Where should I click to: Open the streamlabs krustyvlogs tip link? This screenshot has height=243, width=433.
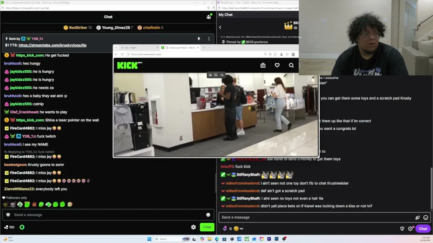tap(52, 45)
